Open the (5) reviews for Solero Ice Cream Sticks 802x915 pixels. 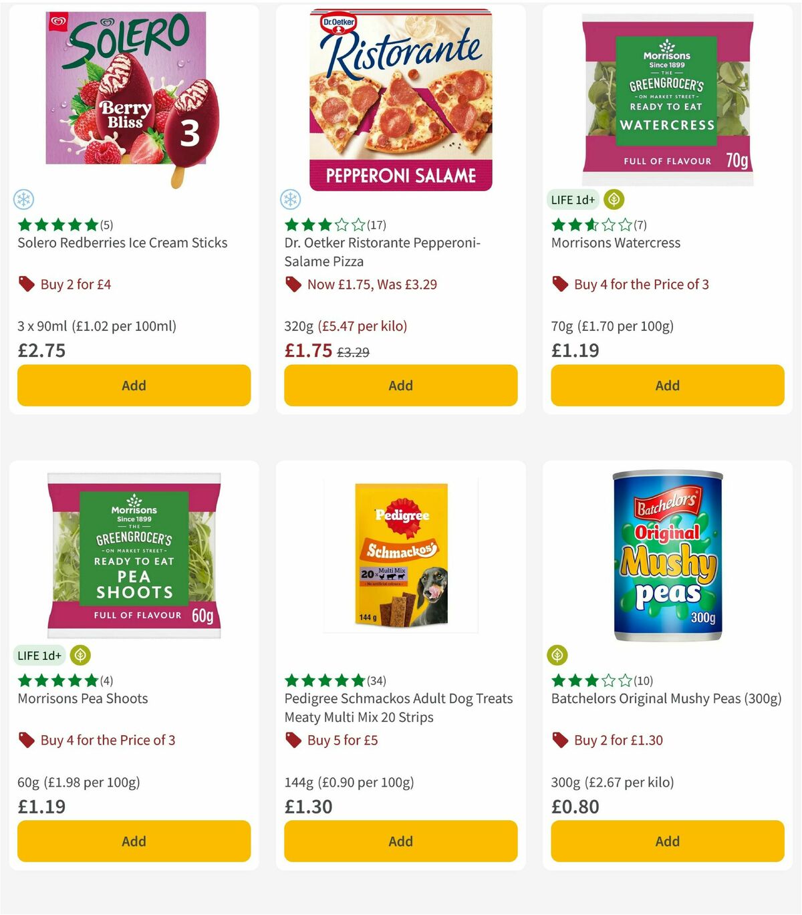(x=106, y=225)
